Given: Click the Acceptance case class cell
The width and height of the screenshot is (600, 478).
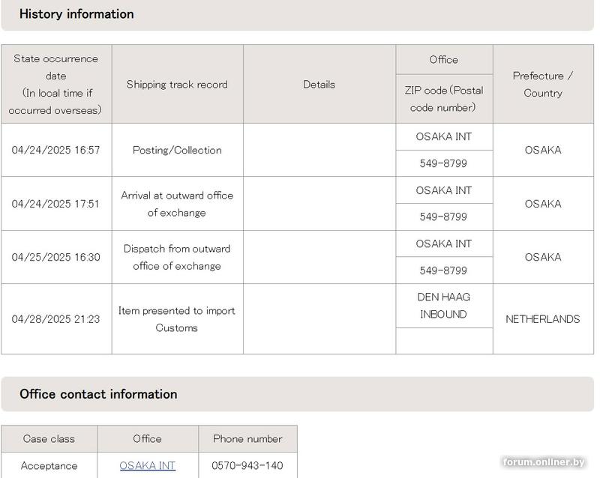Looking at the screenshot, I should click(x=49, y=465).
